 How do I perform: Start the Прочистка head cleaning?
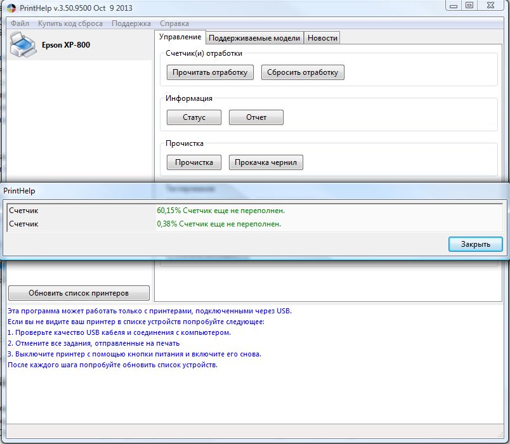tap(194, 162)
